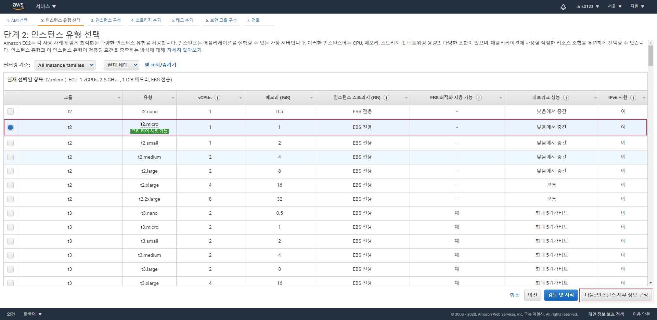Go to step 2. 인스턴스 유형 선택
The height and width of the screenshot is (320, 657).
61,20
